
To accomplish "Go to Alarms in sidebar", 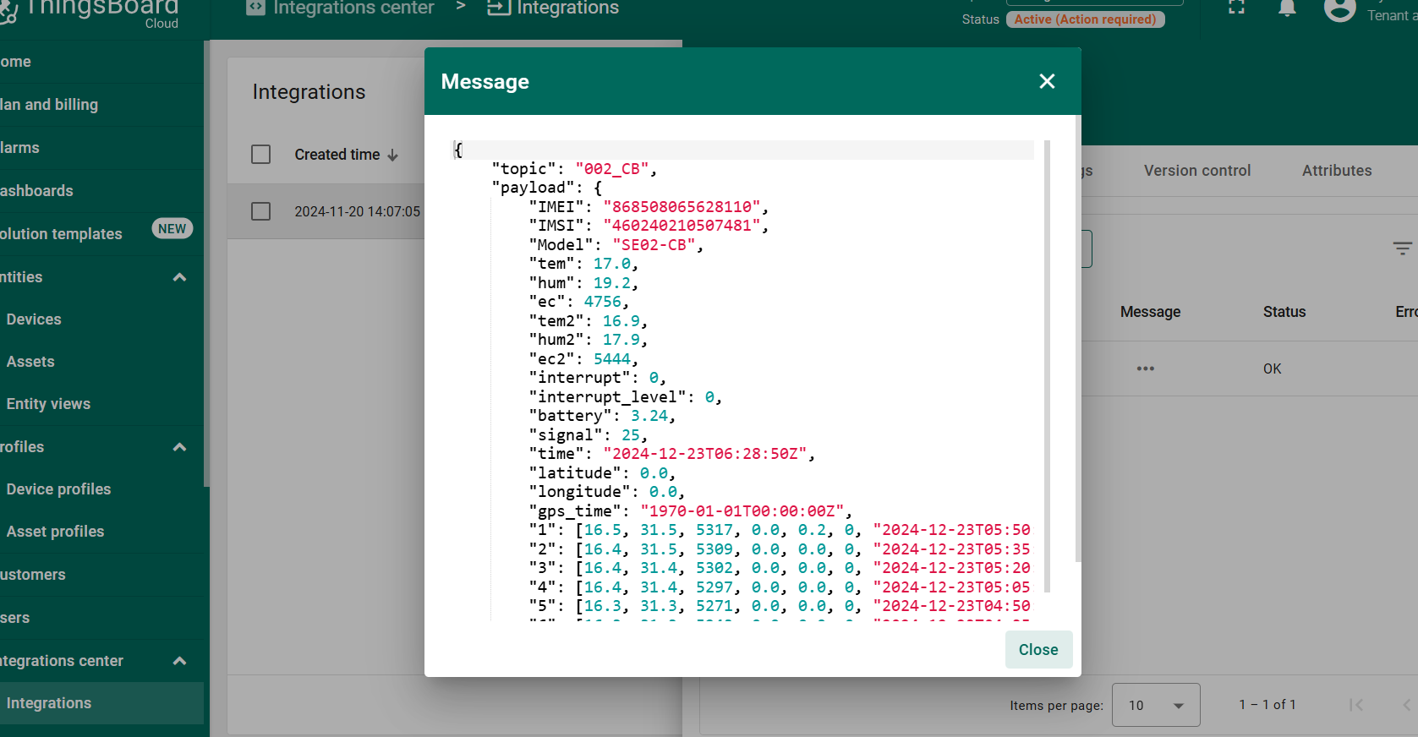I will pos(101,148).
